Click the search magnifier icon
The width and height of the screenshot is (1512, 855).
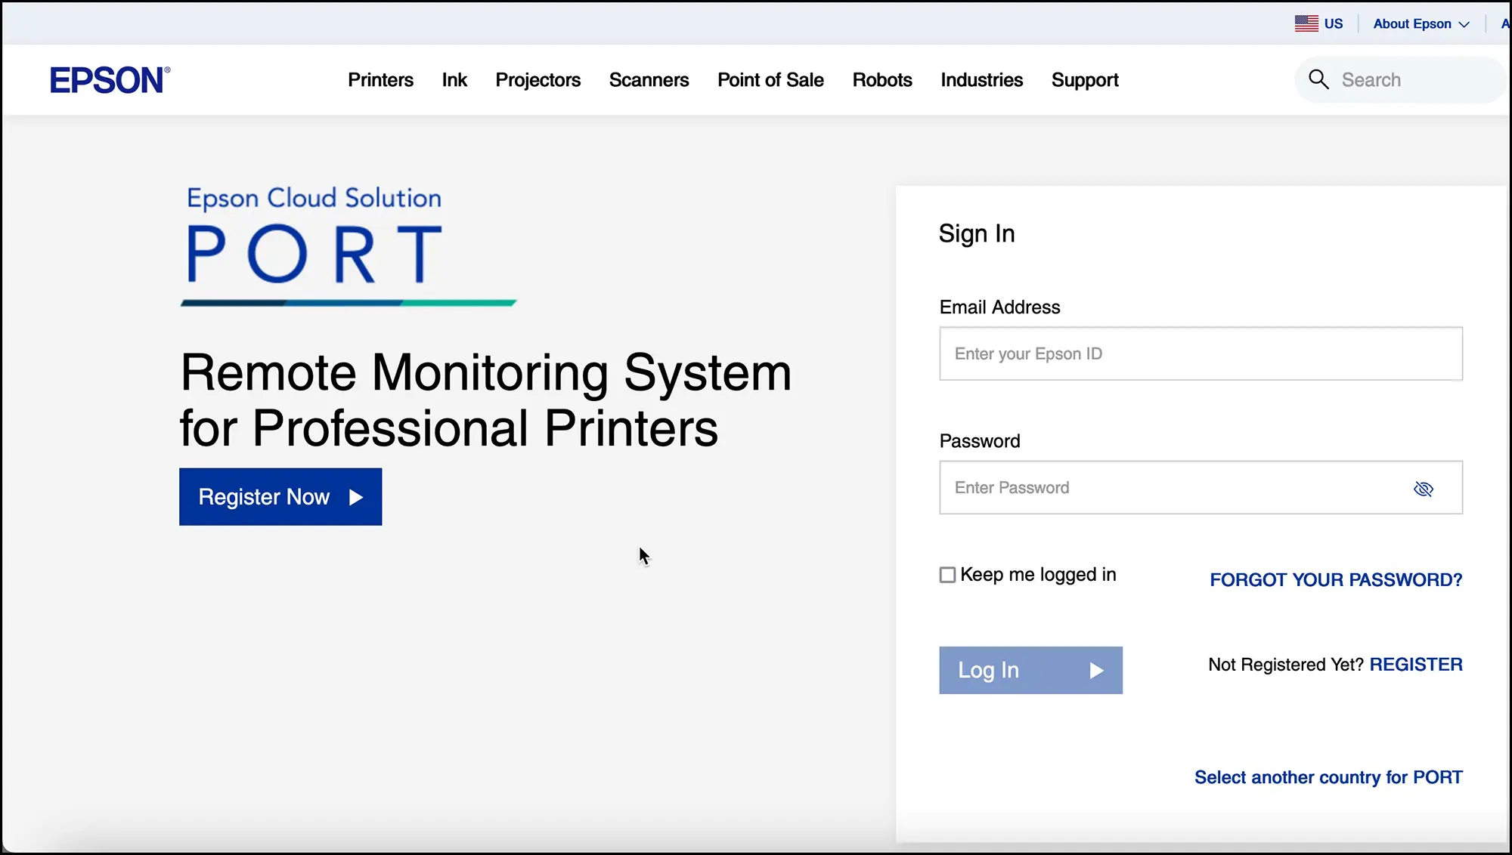(x=1318, y=79)
